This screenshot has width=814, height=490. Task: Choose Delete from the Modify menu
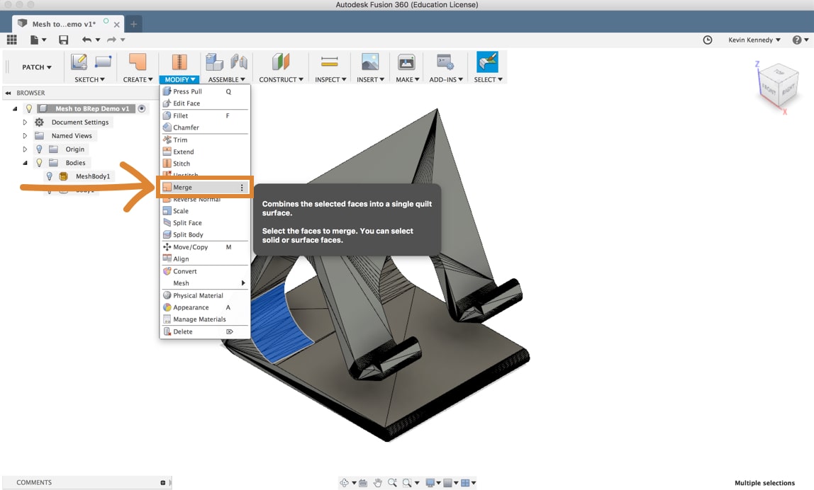[205, 331]
